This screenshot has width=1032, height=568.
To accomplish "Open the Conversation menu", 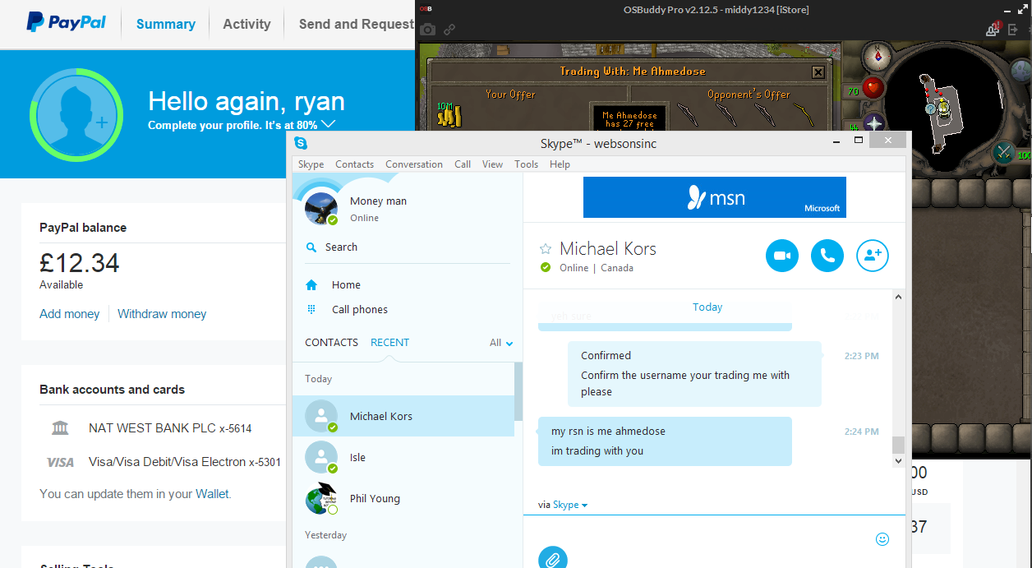I will [x=414, y=164].
